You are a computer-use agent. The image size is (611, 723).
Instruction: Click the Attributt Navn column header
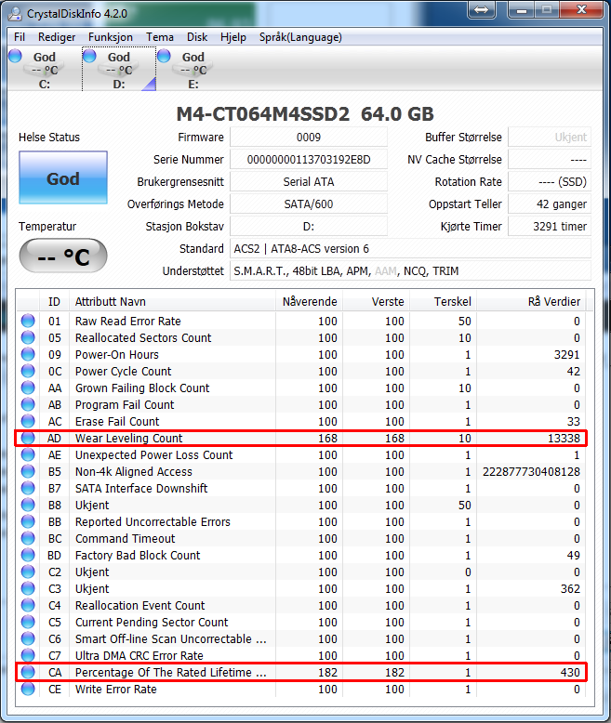tap(172, 301)
